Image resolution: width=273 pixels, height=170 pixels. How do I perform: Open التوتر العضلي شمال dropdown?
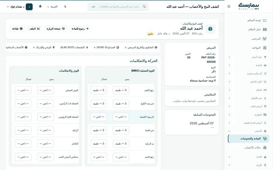23,90
